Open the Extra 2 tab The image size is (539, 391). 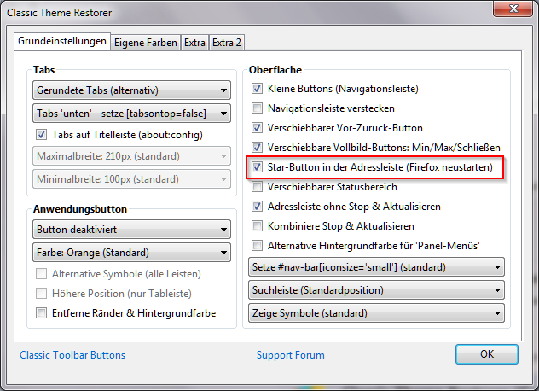[x=227, y=42]
